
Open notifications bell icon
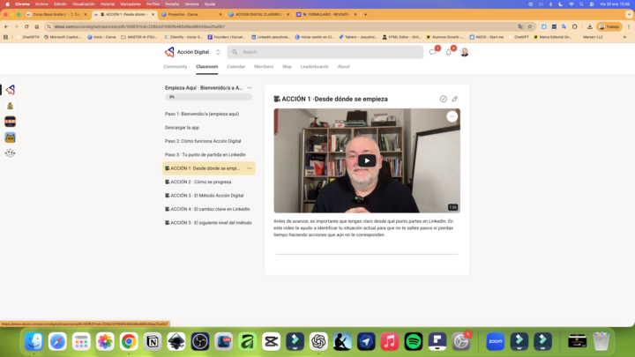(448, 52)
